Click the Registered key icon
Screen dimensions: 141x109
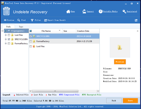click(x=124, y=12)
